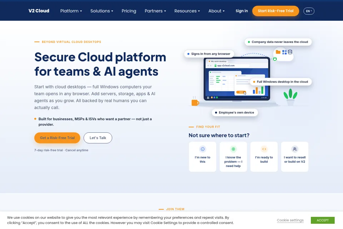Select the "I'm new to this" card
Image resolution: width=343 pixels, height=229 pixels.
[x=203, y=157]
